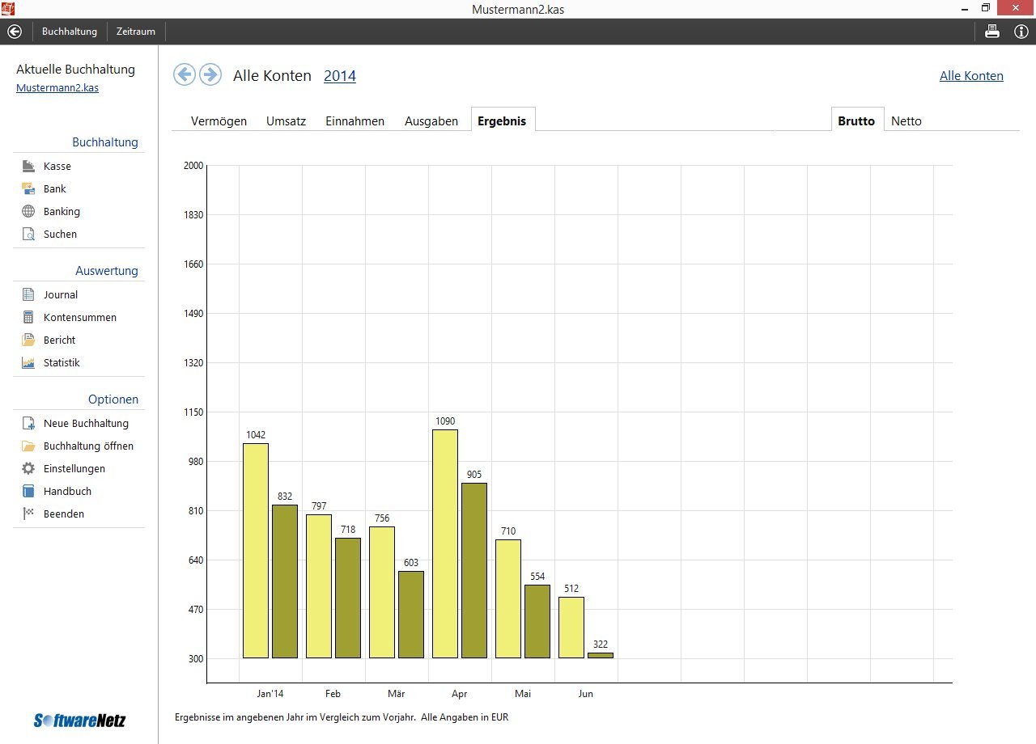Open the print icon
Image resolution: width=1036 pixels, height=744 pixels.
click(x=991, y=32)
